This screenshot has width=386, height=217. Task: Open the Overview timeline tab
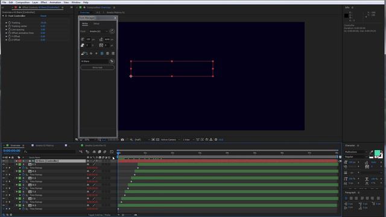15,146
